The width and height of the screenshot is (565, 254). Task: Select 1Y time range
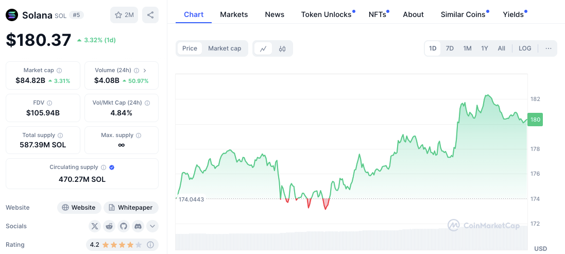point(485,48)
